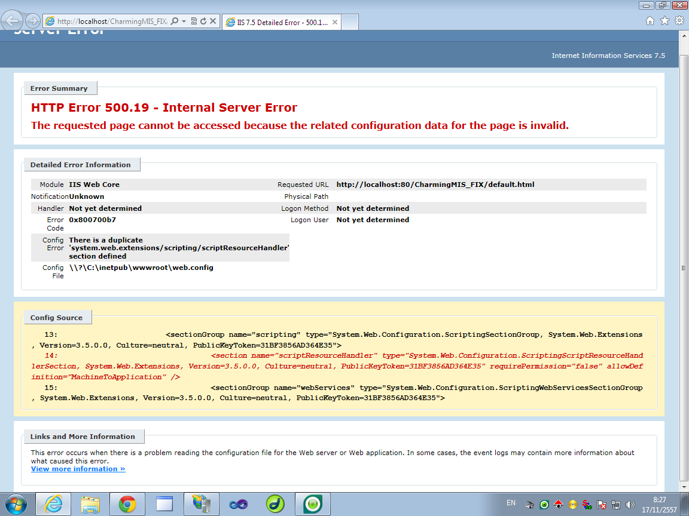
Task: Click the browser Forward arrow button
Action: tap(33, 21)
